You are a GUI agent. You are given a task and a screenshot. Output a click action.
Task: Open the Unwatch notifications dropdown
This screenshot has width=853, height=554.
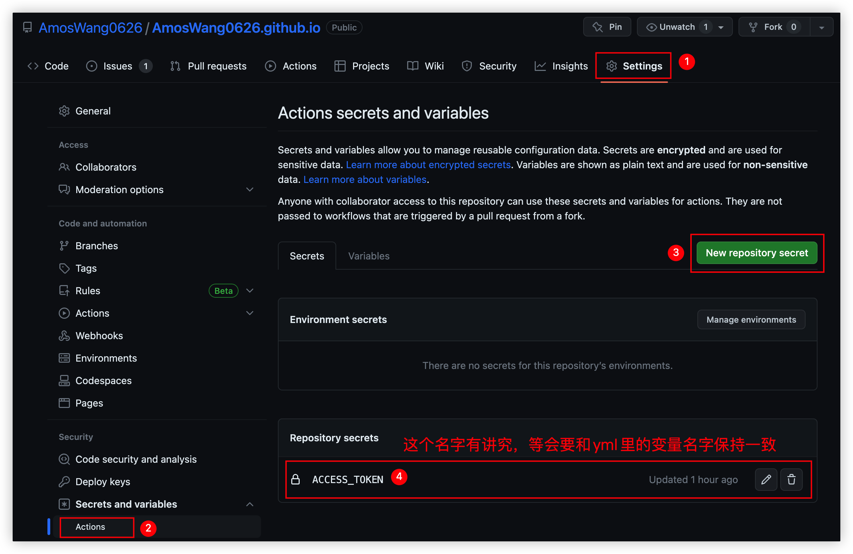pos(684,27)
